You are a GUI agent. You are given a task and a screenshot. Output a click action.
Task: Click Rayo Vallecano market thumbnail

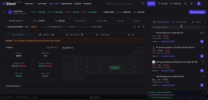click(x=154, y=62)
